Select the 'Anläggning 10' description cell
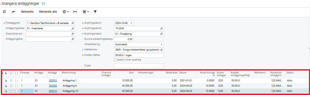 point(70,91)
